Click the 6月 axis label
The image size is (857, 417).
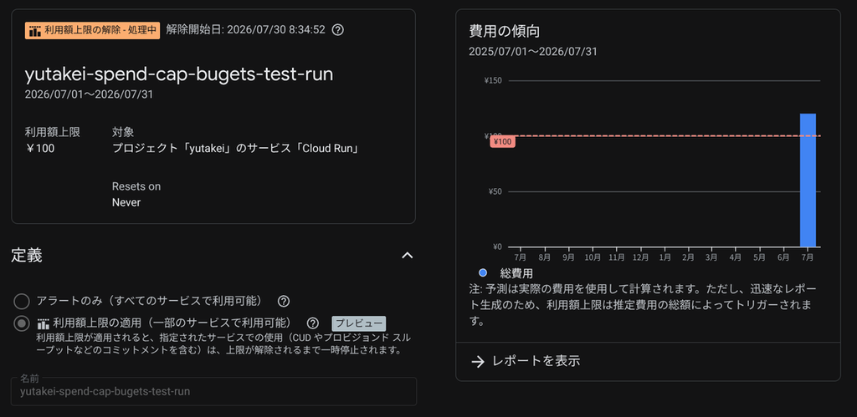coord(783,257)
